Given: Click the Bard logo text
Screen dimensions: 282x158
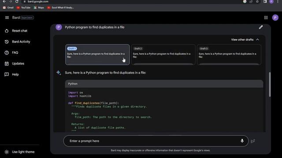Looking at the screenshot, I should (16, 18).
